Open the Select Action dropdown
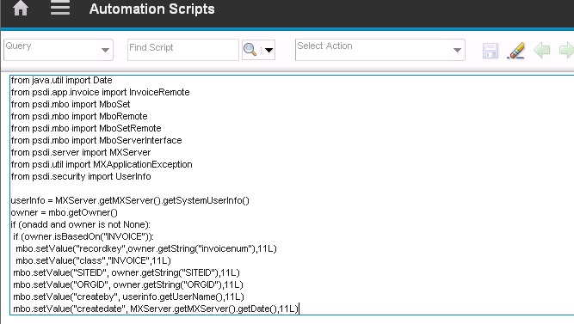This screenshot has width=574, height=324. (x=457, y=50)
